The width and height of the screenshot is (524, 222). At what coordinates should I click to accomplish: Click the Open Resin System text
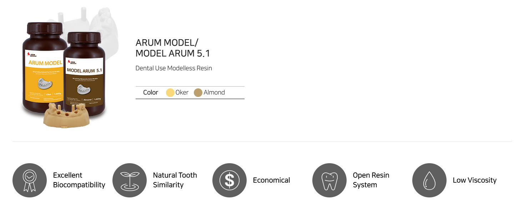(371, 180)
